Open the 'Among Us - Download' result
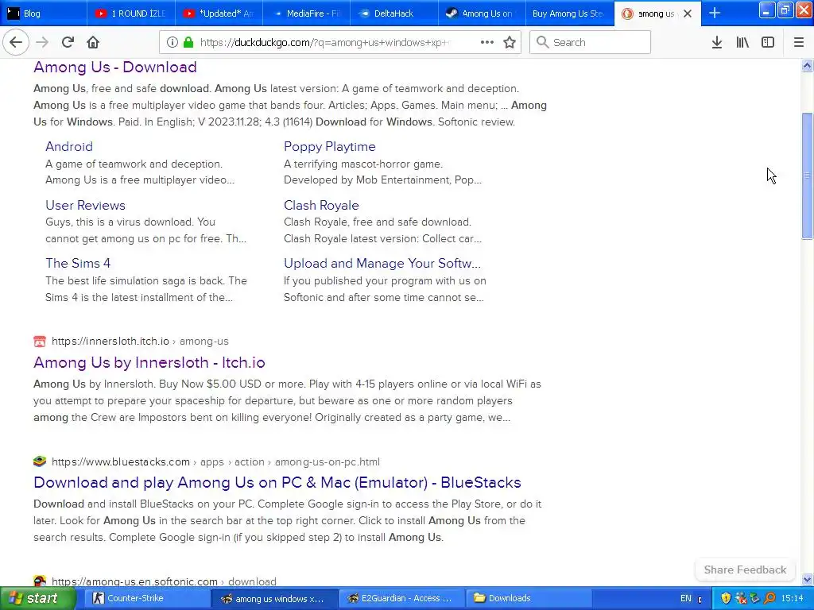814x610 pixels. (115, 67)
